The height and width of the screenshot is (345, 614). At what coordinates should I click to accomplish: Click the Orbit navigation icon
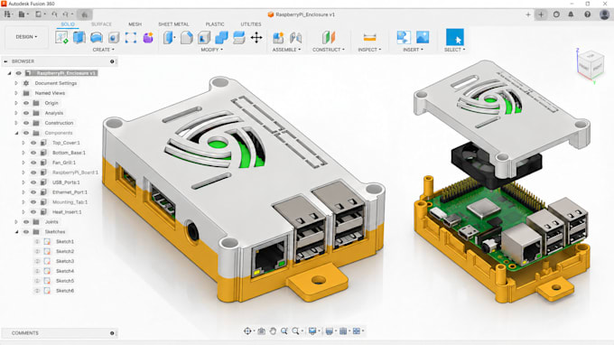click(247, 331)
